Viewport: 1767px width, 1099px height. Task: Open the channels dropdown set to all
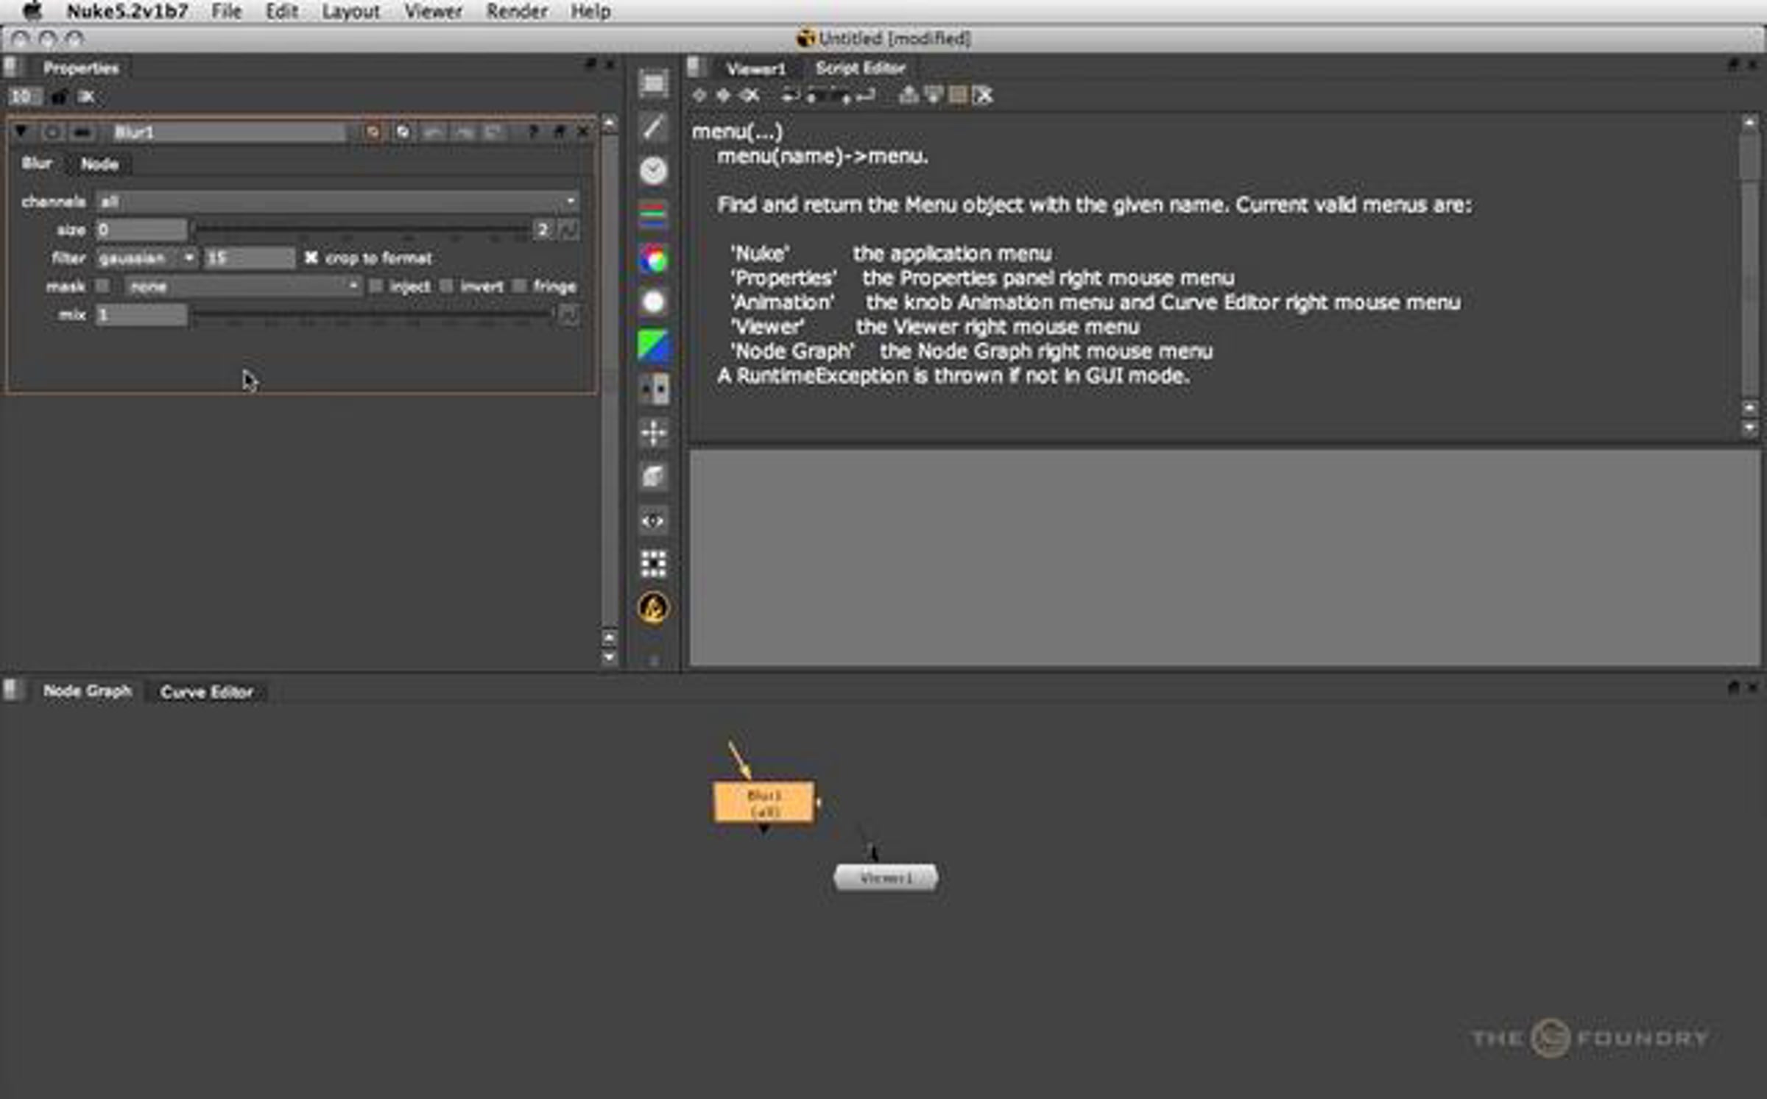[338, 201]
